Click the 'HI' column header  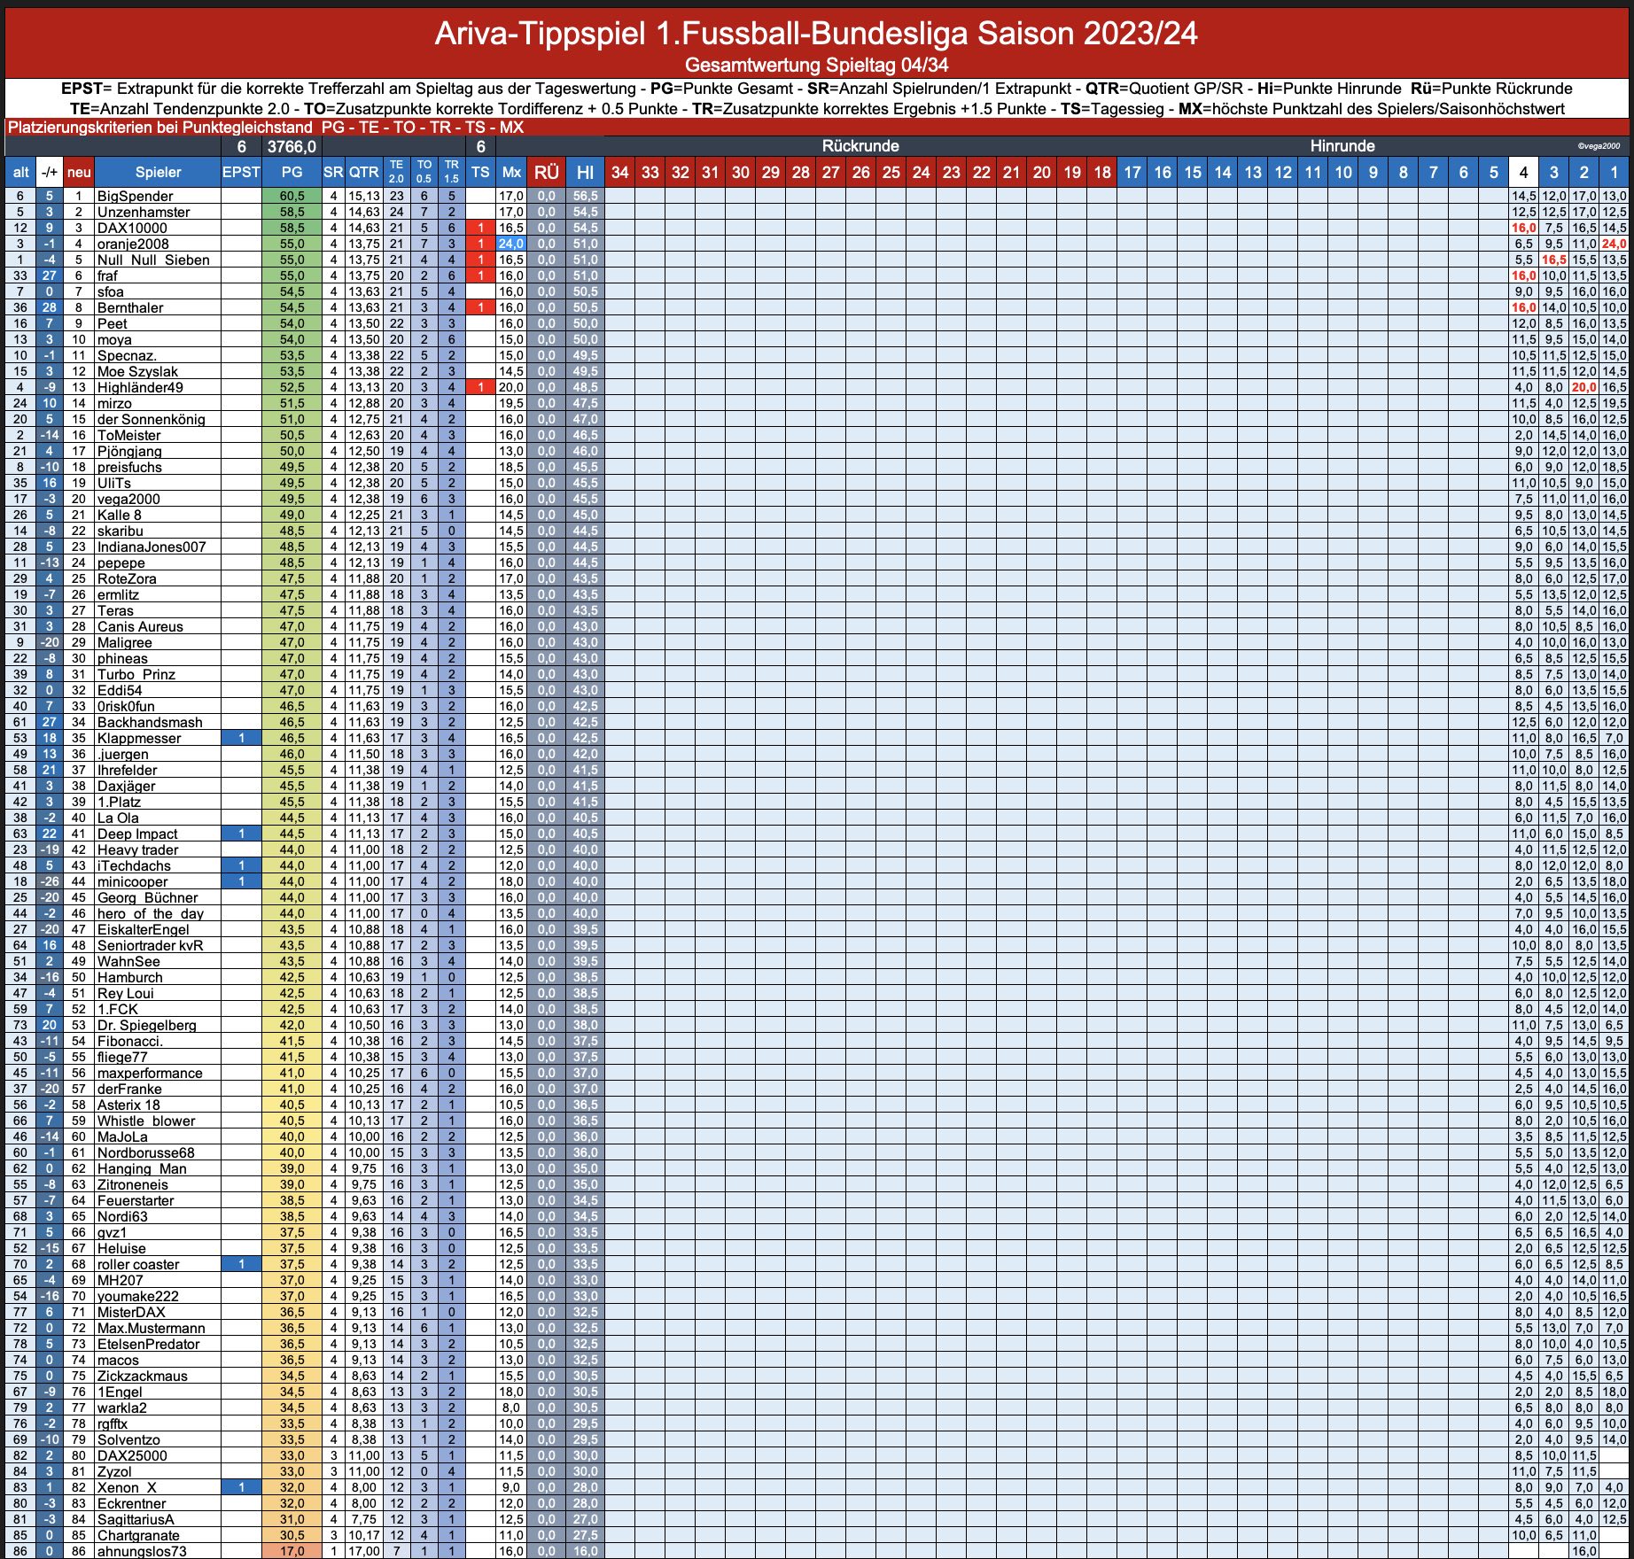[x=585, y=172]
